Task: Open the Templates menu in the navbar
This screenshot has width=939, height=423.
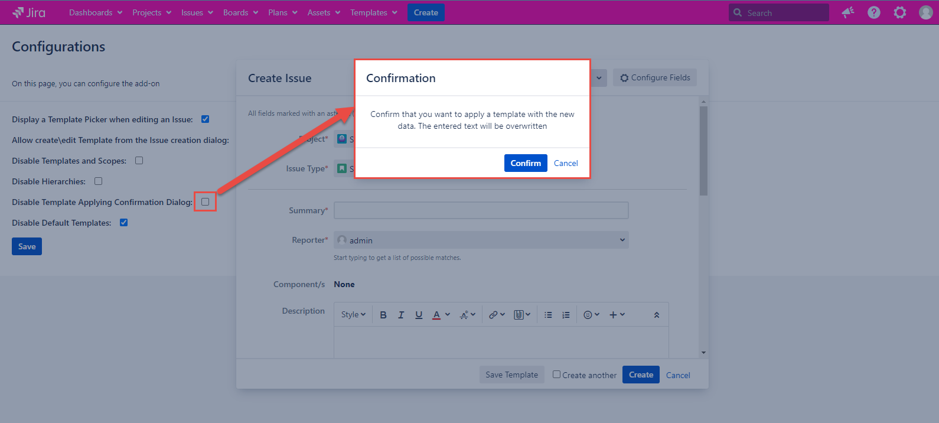Action: click(x=373, y=12)
